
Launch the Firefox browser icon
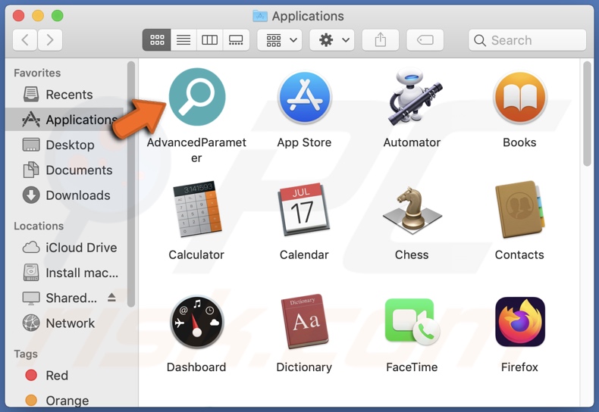click(x=519, y=321)
